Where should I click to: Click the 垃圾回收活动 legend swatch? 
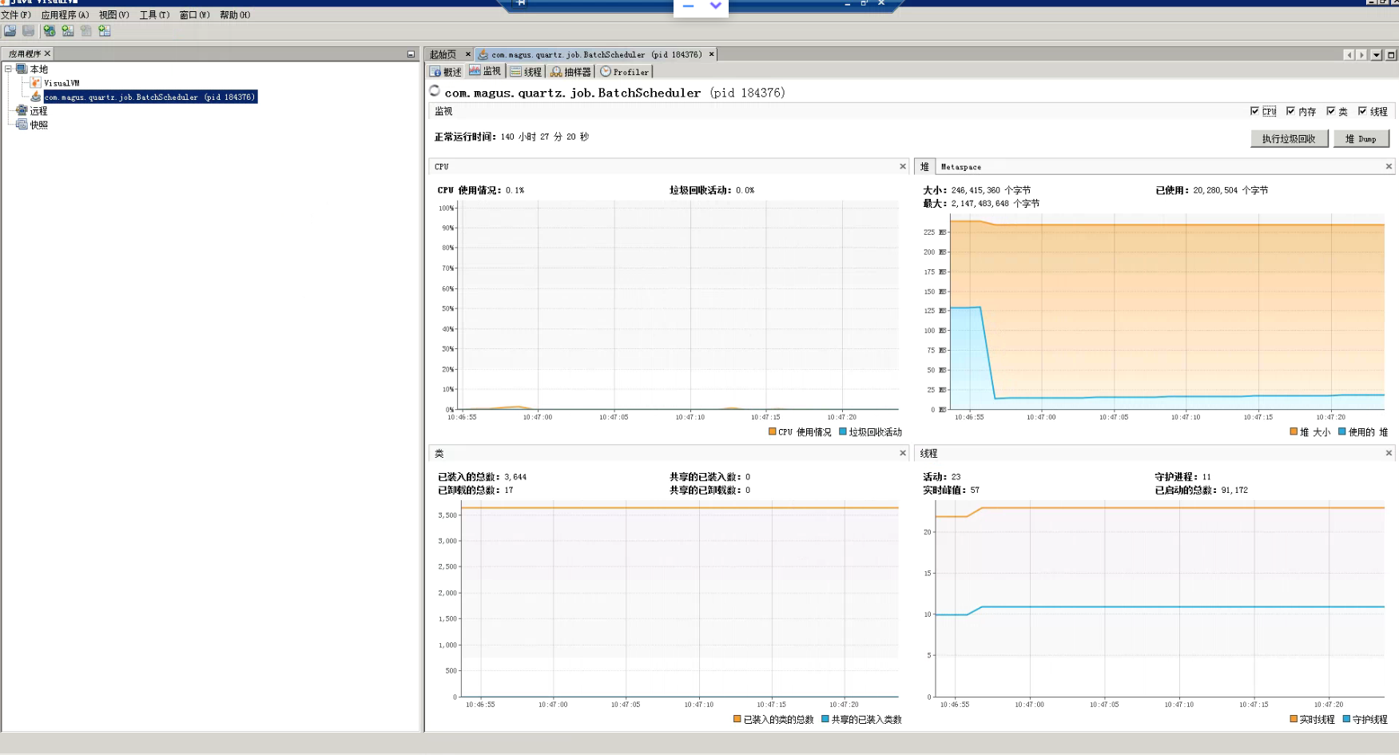click(842, 431)
